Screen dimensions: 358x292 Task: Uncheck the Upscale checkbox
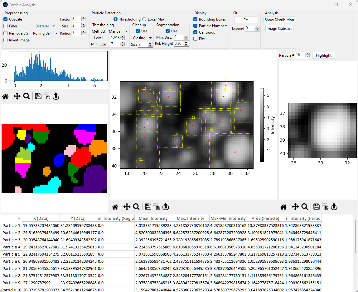click(6, 19)
